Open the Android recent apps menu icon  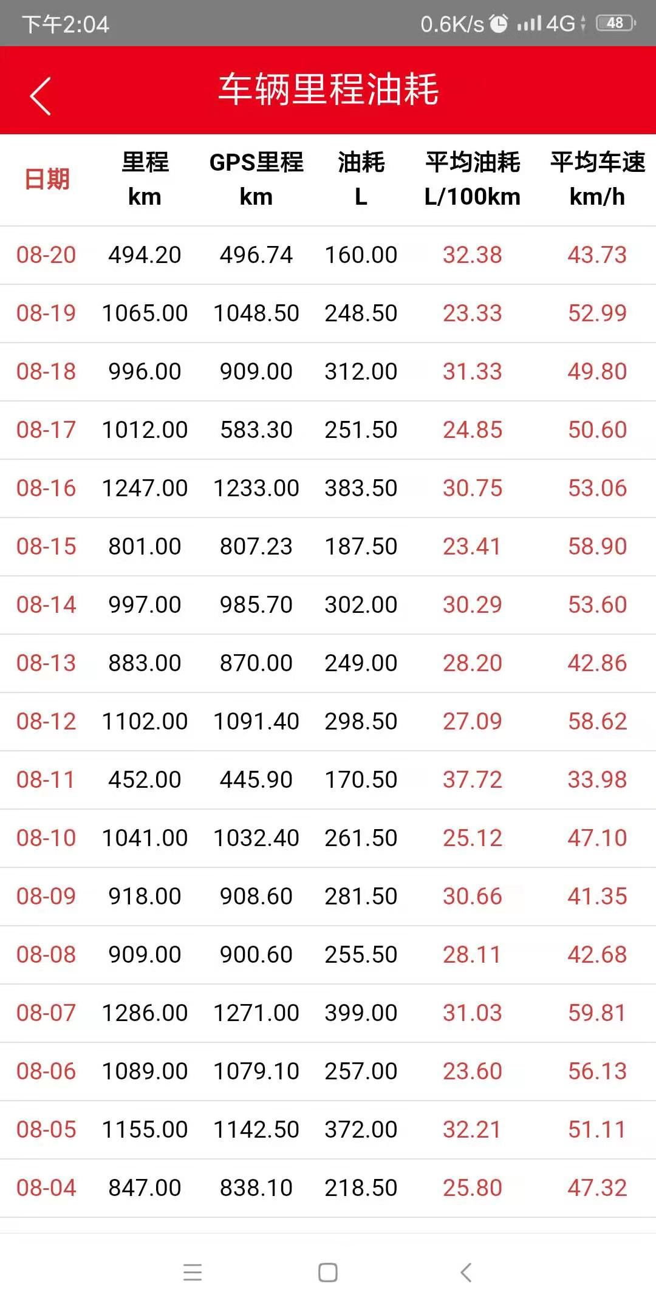pos(193,1272)
